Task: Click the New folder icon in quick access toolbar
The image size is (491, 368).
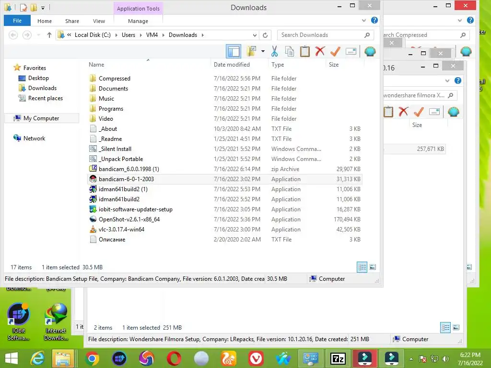Action: pyautogui.click(x=34, y=7)
